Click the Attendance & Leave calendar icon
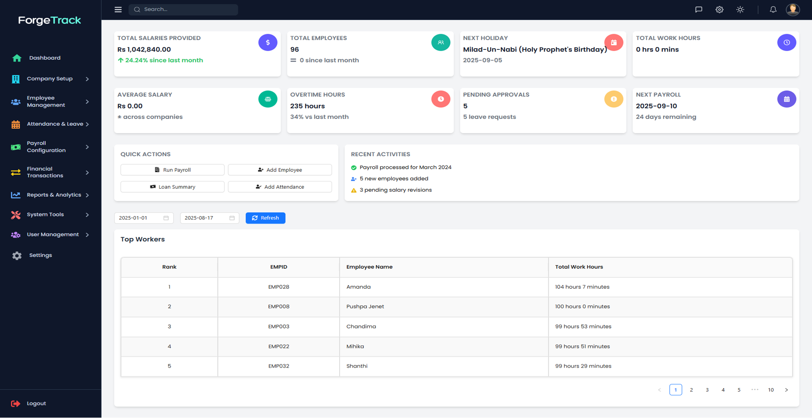Viewport: 812px width, 418px height. (x=16, y=124)
